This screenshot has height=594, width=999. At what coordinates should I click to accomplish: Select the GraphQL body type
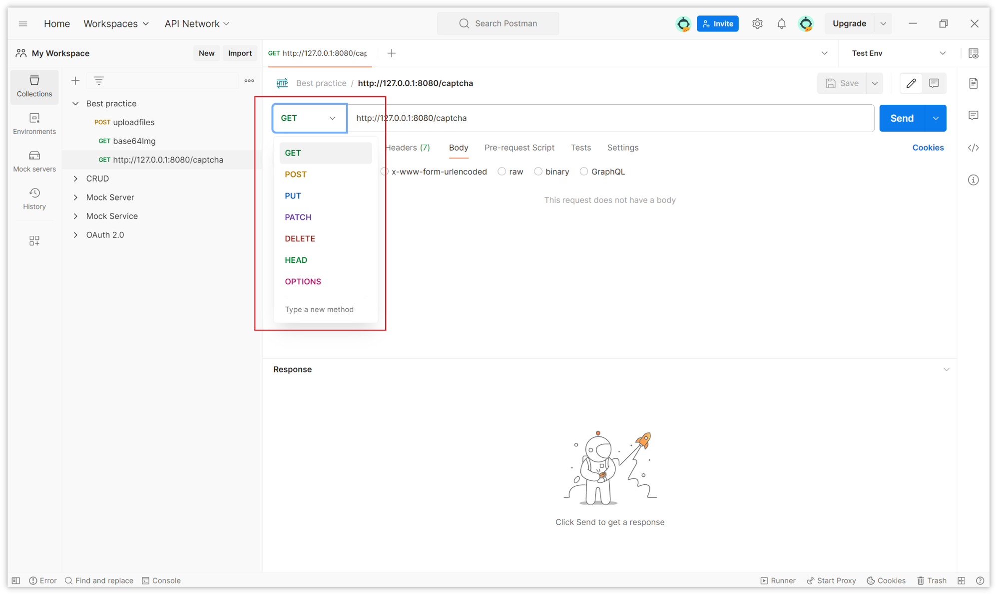click(x=583, y=172)
